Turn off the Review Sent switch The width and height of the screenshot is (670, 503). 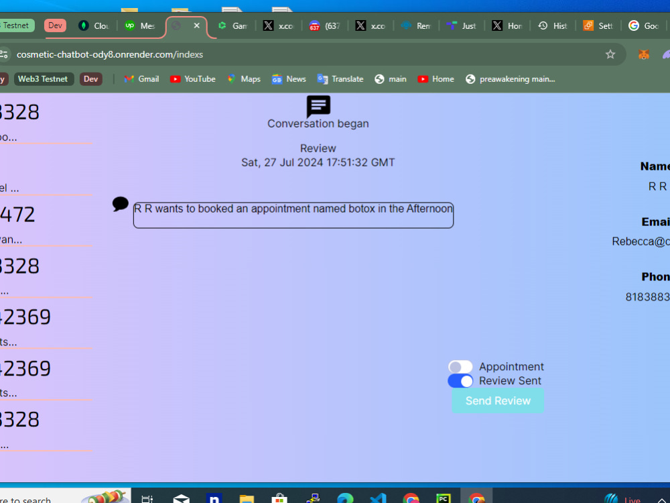460,381
